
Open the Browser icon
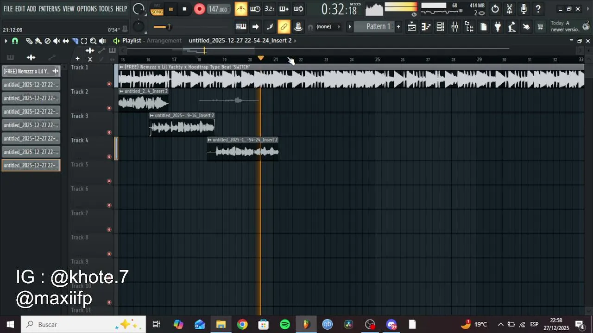click(469, 27)
